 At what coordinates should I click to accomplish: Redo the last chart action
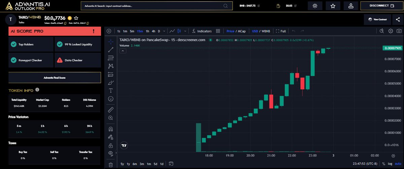[302, 31]
